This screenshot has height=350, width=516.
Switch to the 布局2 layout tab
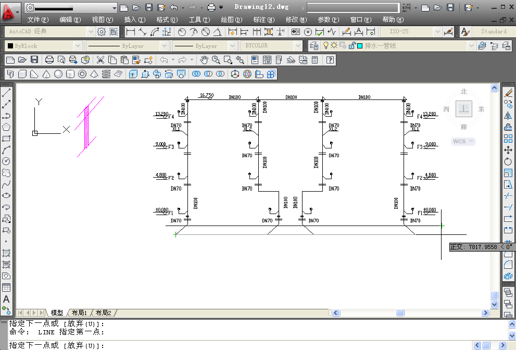click(103, 313)
